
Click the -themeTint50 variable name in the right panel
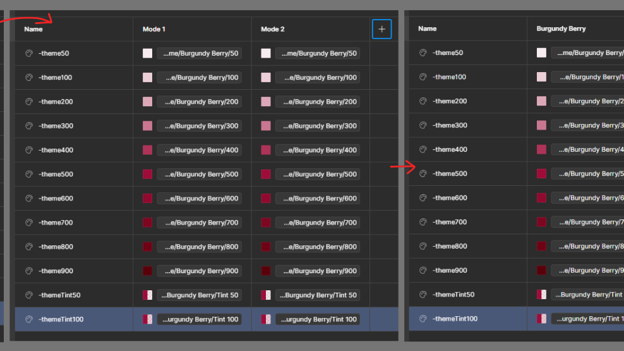453,295
